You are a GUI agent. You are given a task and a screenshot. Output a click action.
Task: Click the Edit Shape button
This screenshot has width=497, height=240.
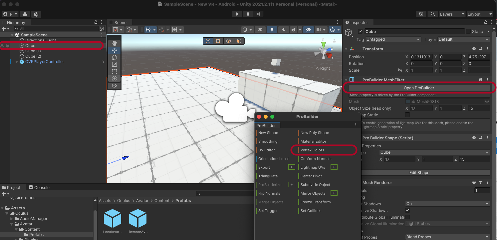419,173
